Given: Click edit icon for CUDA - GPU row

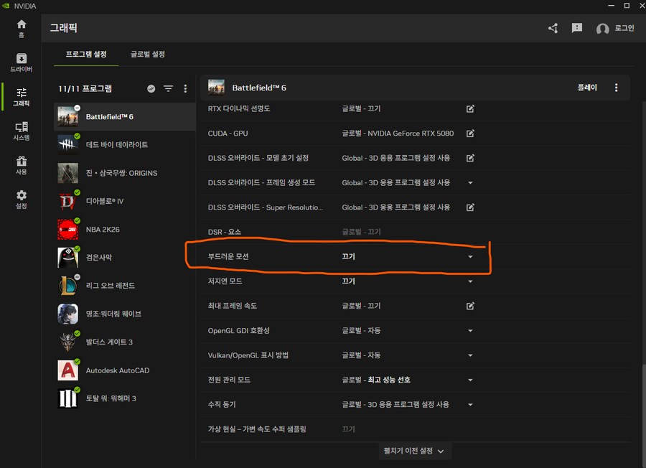Looking at the screenshot, I should [x=470, y=134].
